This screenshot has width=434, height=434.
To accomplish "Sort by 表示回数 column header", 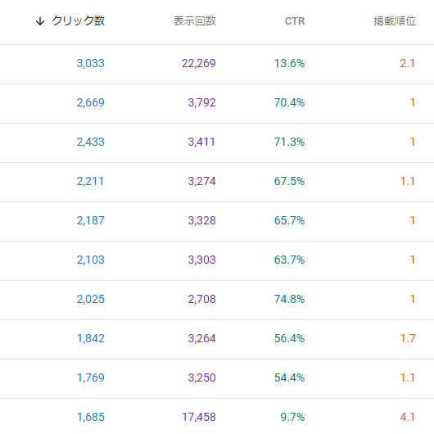I will pos(195,21).
